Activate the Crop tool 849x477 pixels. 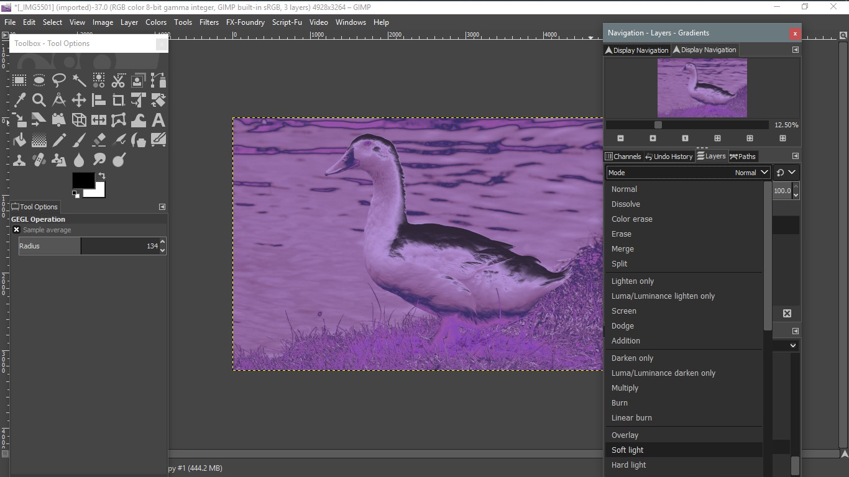point(119,100)
